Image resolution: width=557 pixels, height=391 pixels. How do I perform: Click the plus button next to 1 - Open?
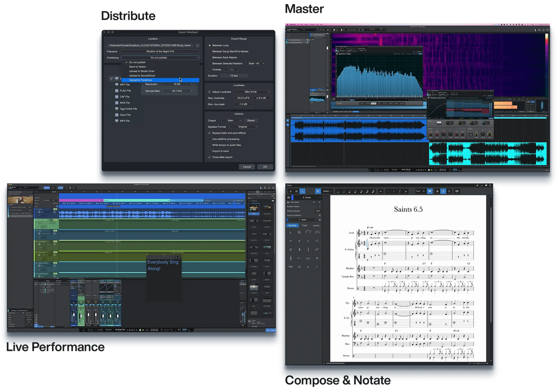point(320,220)
